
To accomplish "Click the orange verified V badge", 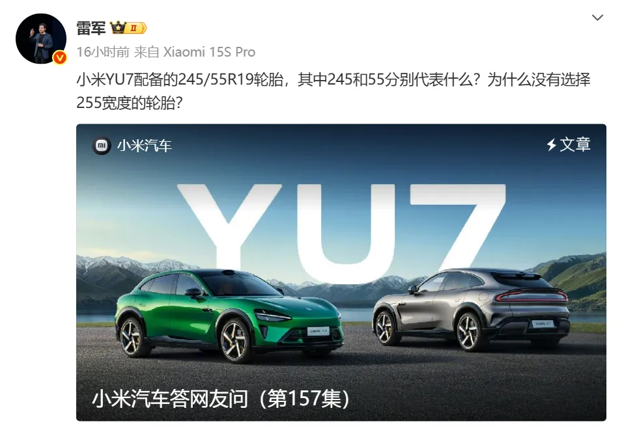I will click(60, 58).
